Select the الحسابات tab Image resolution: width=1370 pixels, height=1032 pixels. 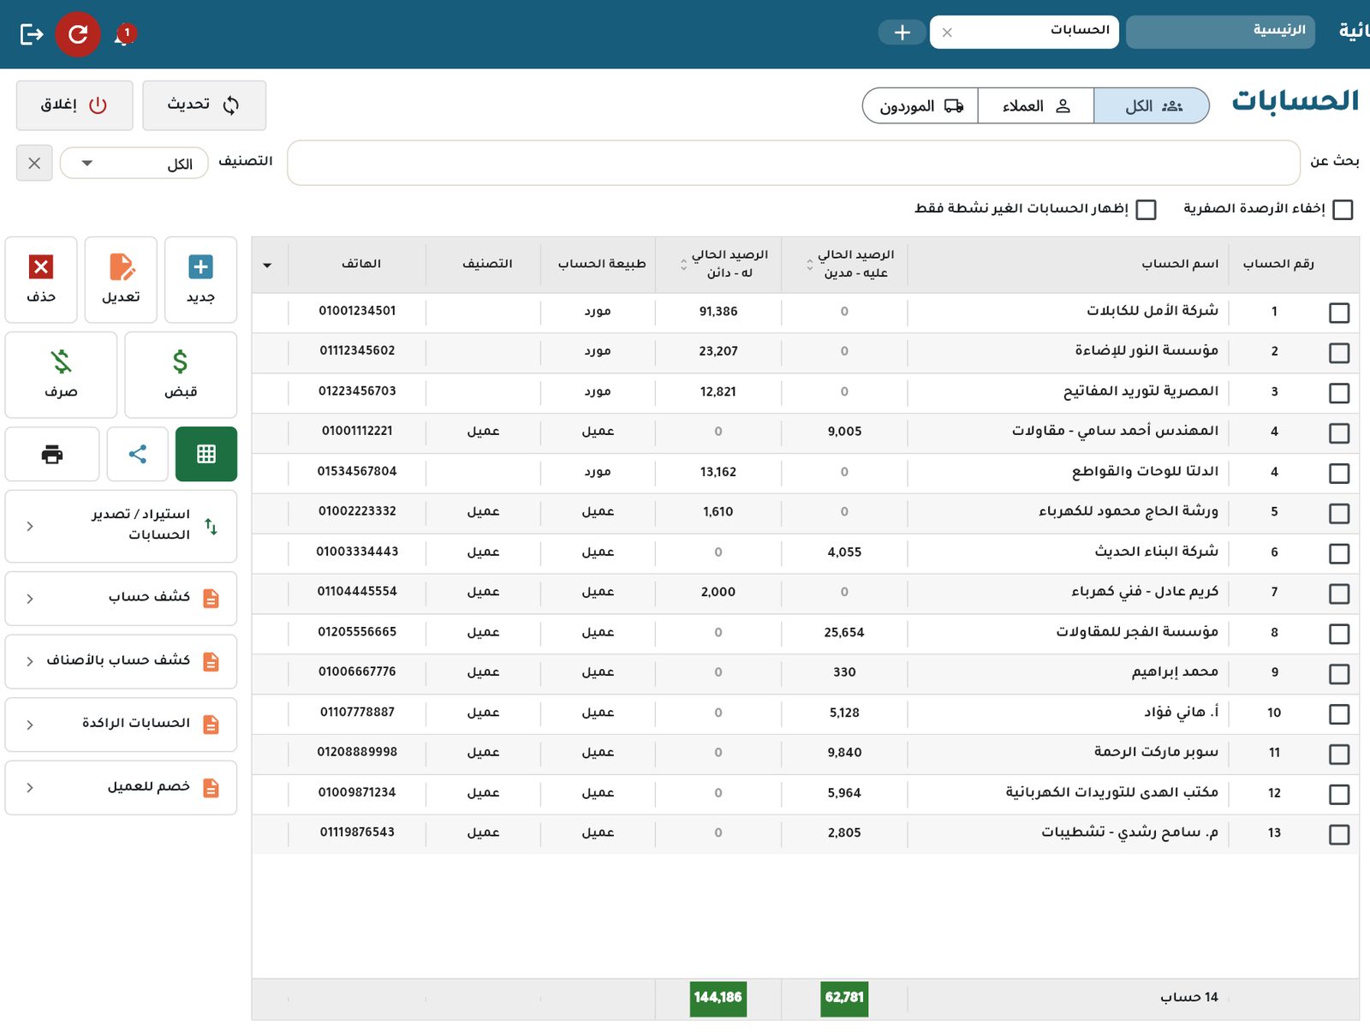pyautogui.click(x=1024, y=32)
